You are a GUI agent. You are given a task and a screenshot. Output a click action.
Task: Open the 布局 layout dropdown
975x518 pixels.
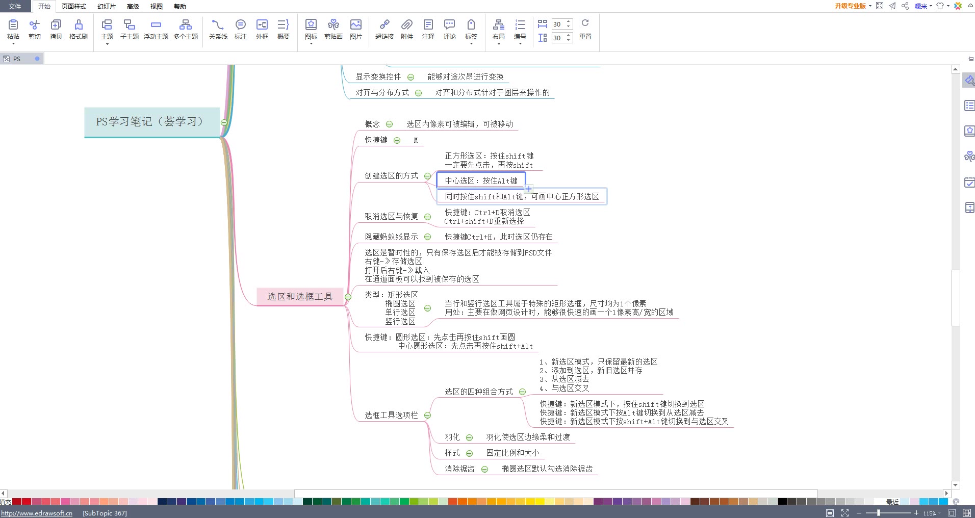[499, 44]
